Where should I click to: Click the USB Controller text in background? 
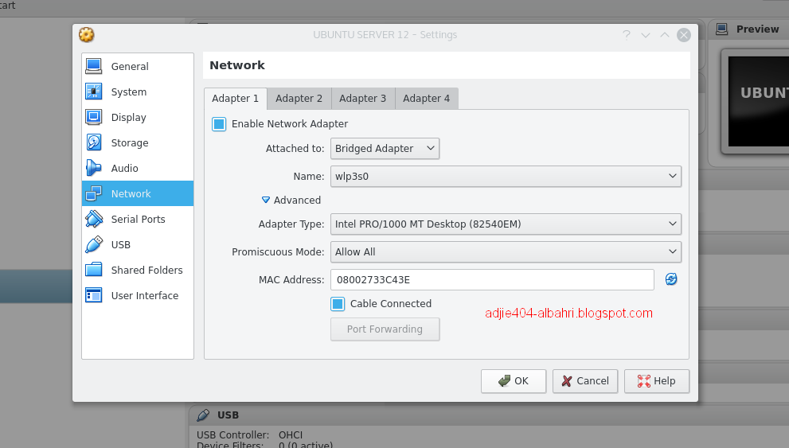click(x=233, y=435)
